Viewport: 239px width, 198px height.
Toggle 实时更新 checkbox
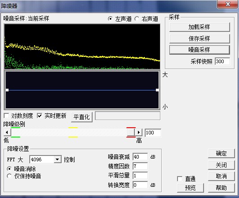40,116
